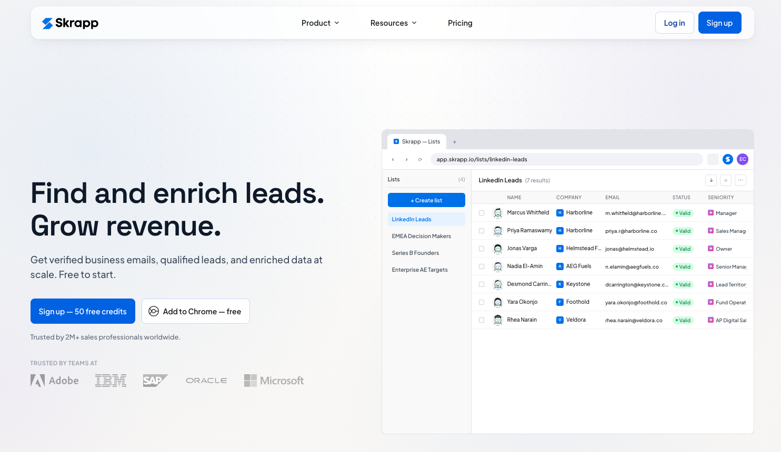Click Nadia El-Amin's avatar

(498, 266)
